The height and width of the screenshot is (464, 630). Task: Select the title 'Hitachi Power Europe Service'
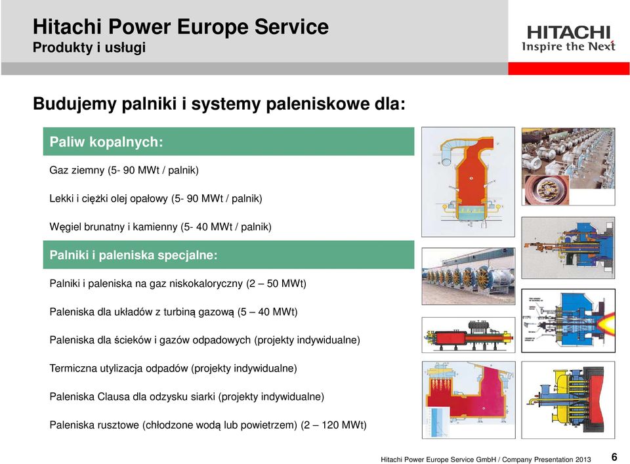(x=180, y=27)
